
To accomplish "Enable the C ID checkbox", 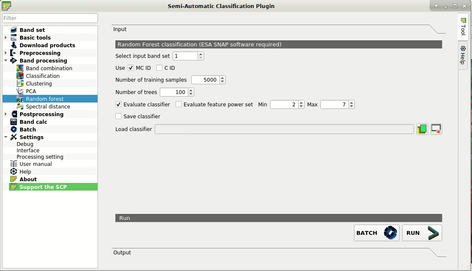I will point(160,68).
